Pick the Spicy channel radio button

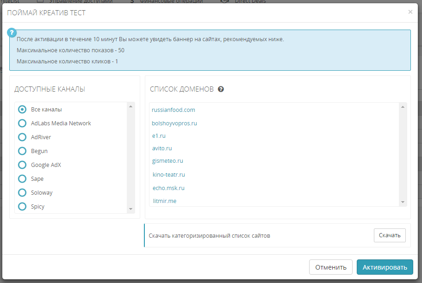click(x=22, y=207)
